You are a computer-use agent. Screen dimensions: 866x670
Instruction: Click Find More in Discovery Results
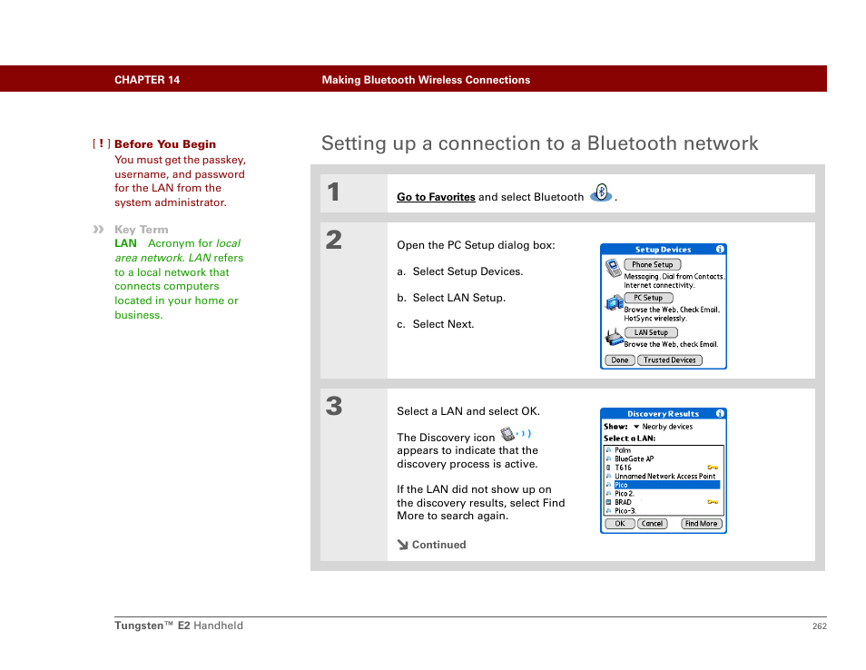click(x=702, y=524)
